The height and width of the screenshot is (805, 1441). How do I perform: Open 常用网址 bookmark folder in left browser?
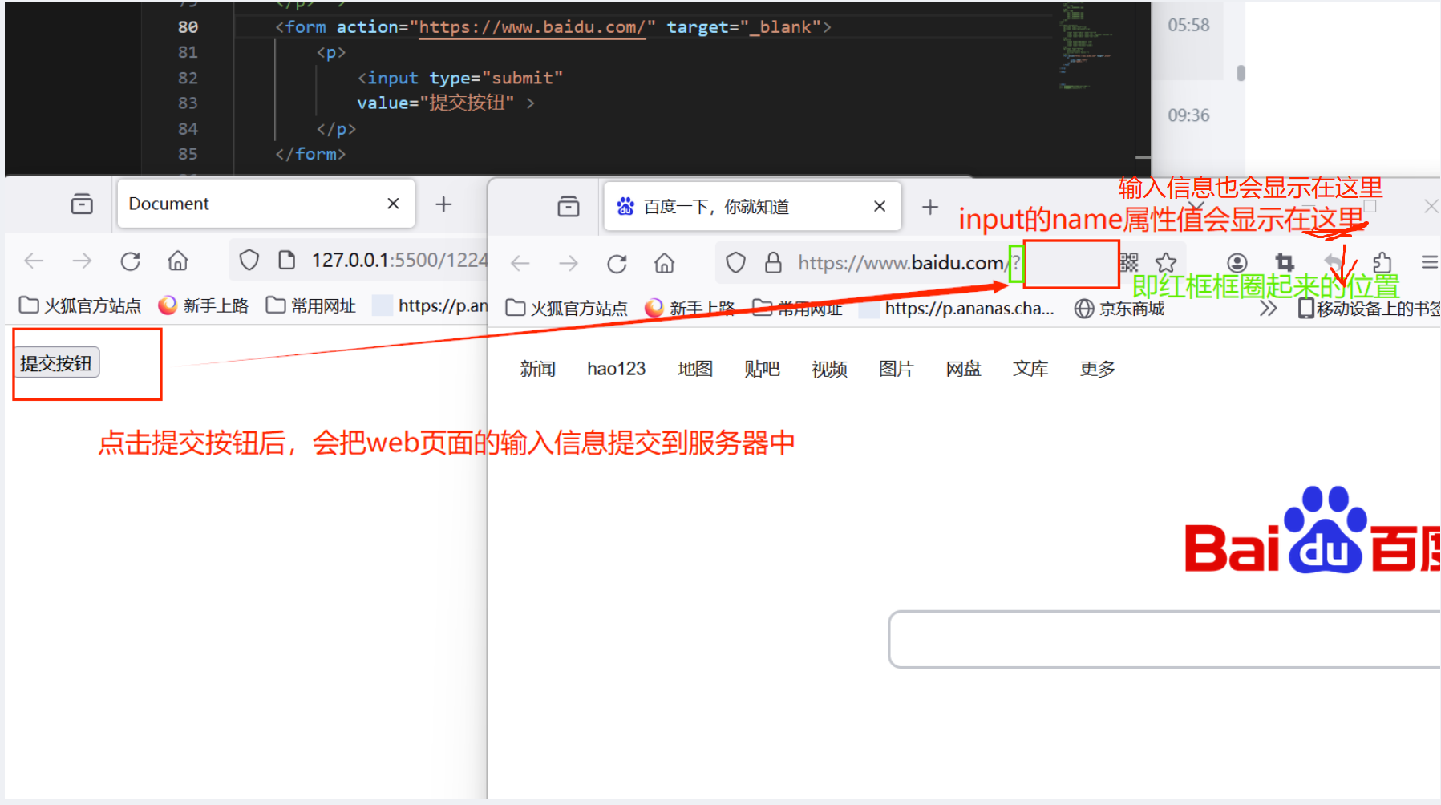[x=311, y=305]
